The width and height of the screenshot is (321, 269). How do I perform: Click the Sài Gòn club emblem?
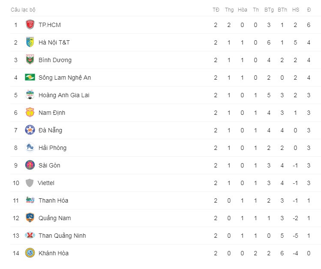[x=30, y=165]
